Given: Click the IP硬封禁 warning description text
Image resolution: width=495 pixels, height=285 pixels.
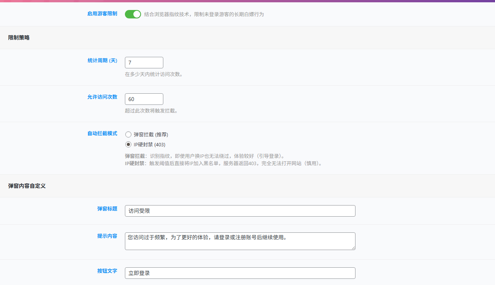Looking at the screenshot, I should tap(223, 163).
